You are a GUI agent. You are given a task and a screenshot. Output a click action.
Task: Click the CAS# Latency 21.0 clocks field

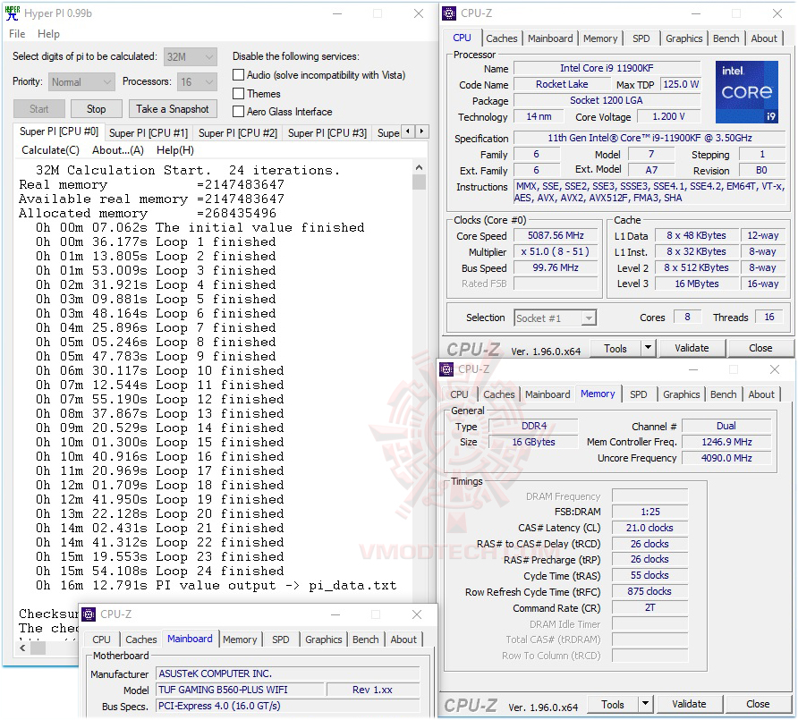[649, 528]
